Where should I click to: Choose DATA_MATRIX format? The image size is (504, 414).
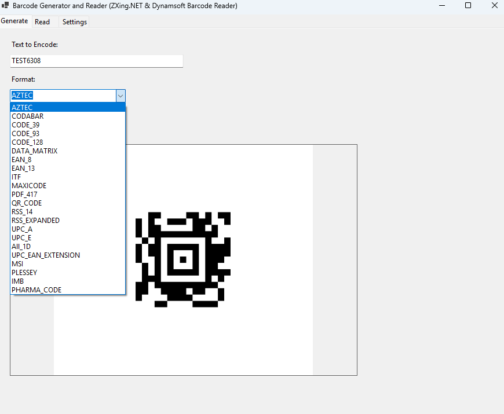click(x=35, y=151)
